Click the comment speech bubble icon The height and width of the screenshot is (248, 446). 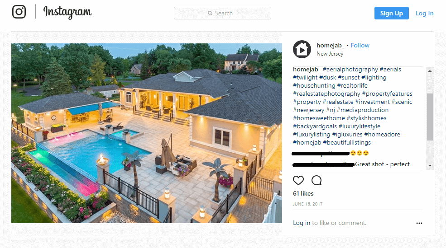[x=317, y=180]
